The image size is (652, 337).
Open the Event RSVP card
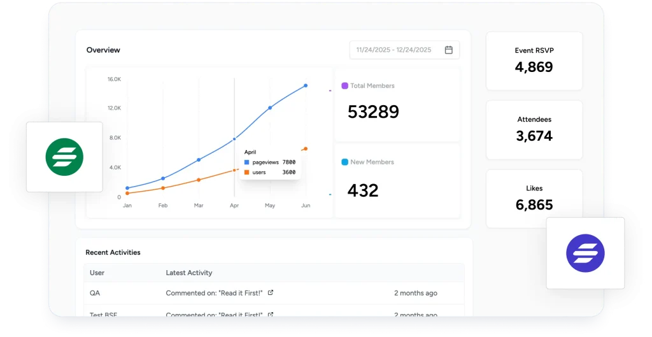tap(534, 61)
